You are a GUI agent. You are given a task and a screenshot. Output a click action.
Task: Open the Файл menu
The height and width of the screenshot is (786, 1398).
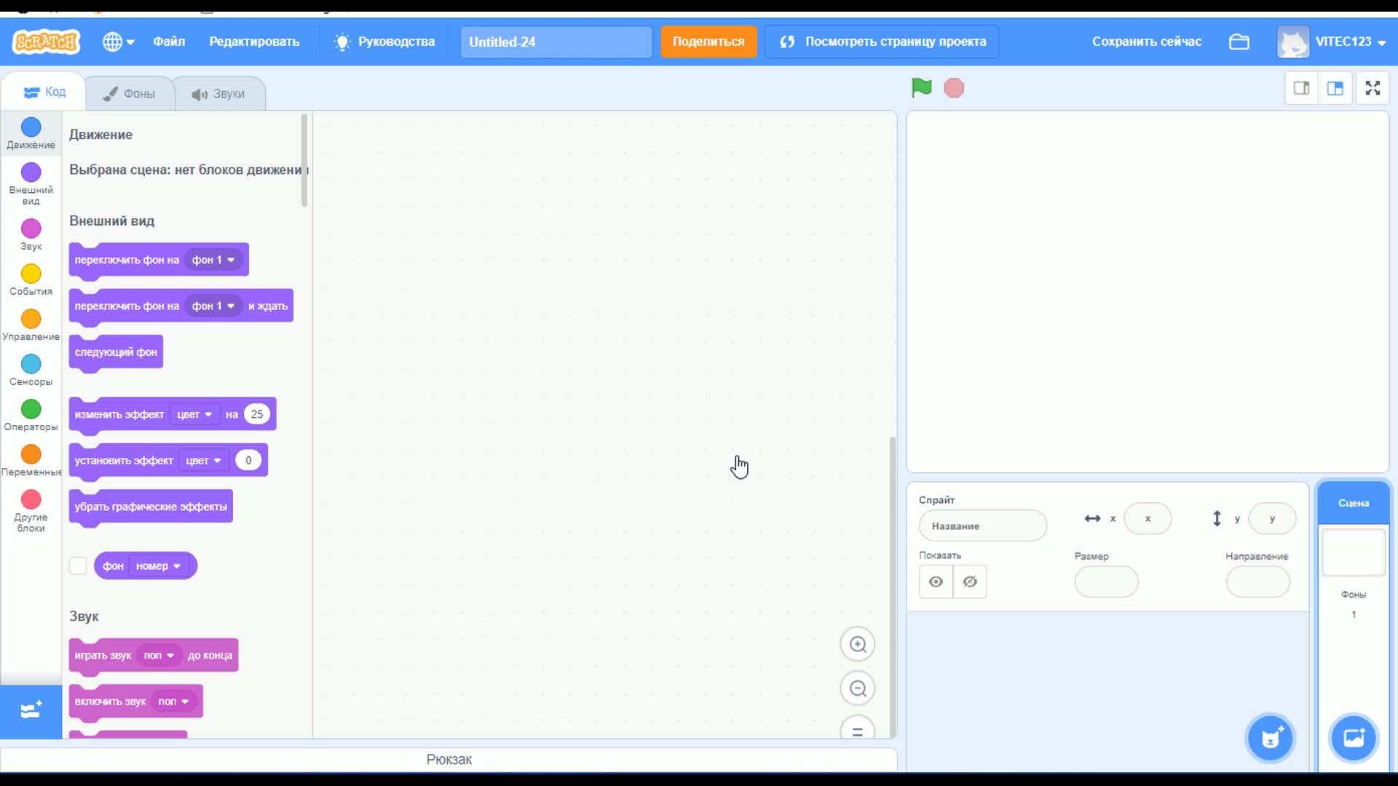(x=169, y=41)
